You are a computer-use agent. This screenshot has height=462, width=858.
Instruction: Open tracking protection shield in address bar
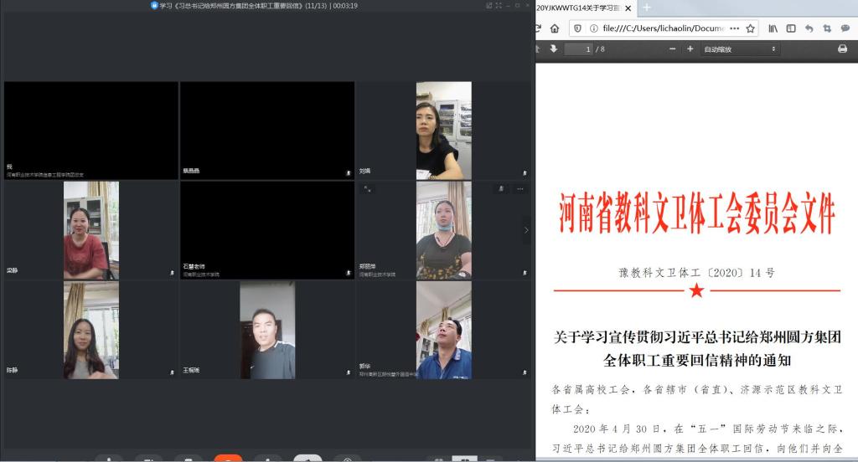tap(577, 28)
